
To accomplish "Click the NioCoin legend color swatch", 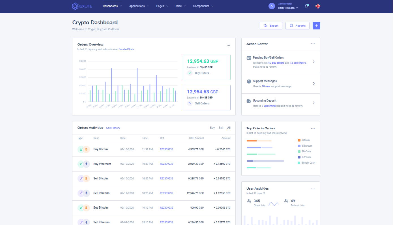I will (x=299, y=151).
